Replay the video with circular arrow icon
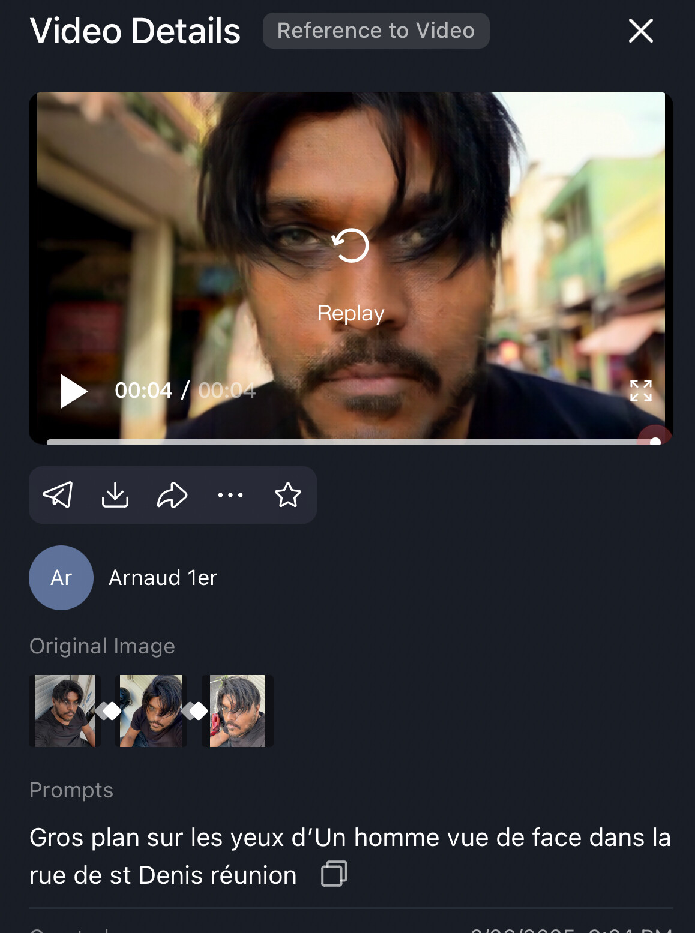 351,245
